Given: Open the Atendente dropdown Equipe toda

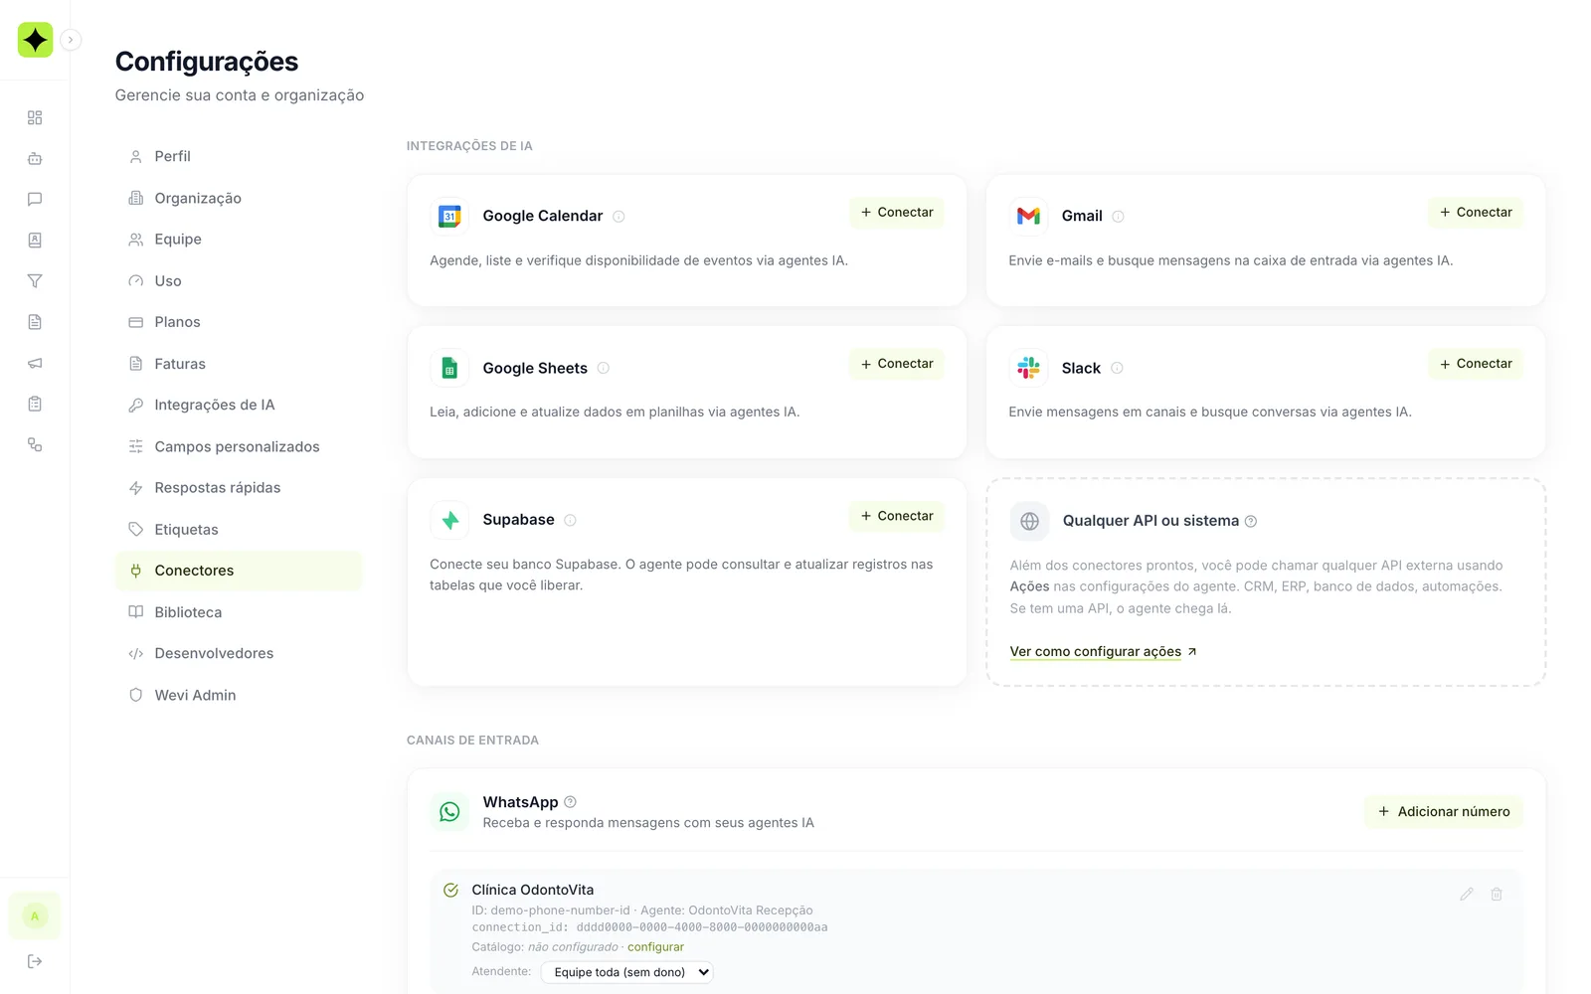Looking at the screenshot, I should [x=626, y=972].
